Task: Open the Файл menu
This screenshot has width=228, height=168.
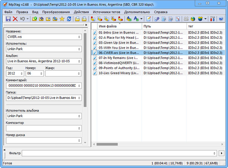Action: point(8,12)
